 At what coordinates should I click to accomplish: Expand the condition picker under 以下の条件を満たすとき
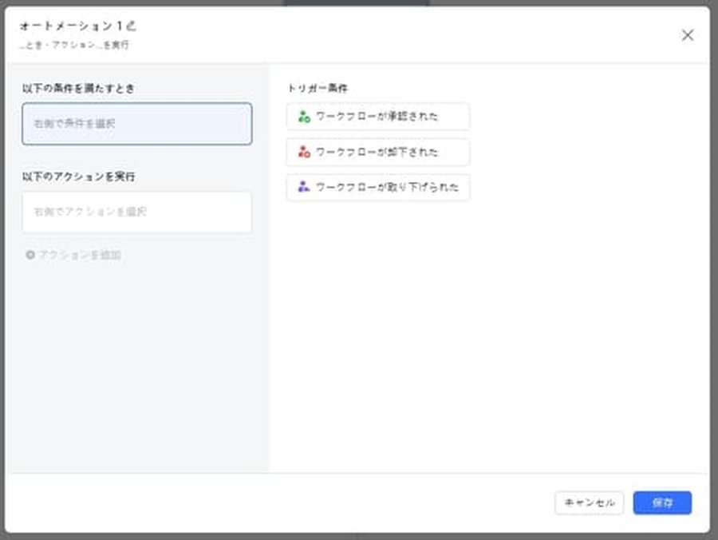[x=136, y=125]
